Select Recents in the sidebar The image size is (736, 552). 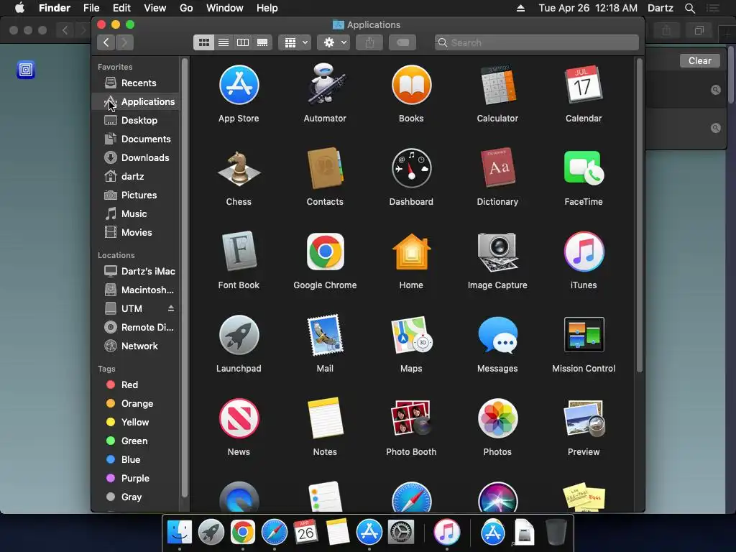pos(136,83)
